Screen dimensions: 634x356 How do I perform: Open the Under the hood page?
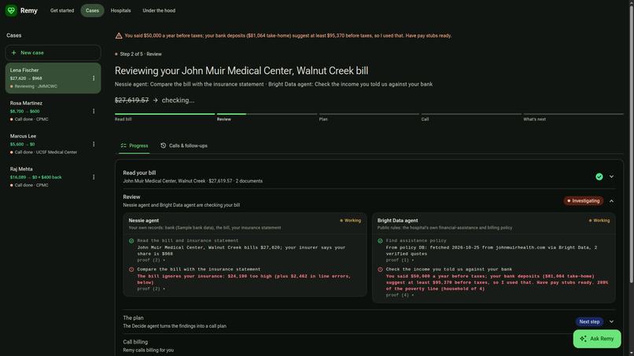159,10
